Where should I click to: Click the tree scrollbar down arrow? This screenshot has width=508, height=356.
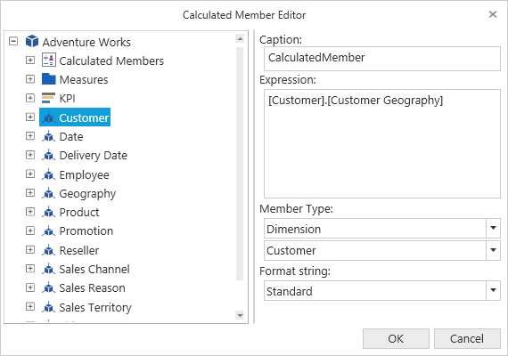(x=240, y=315)
